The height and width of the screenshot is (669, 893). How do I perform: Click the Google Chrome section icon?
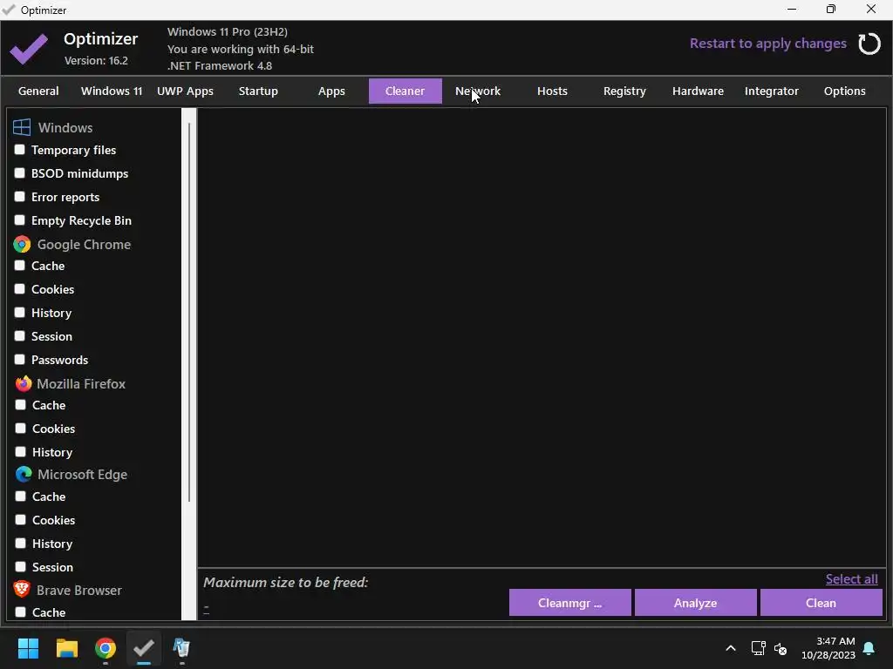[x=22, y=244]
